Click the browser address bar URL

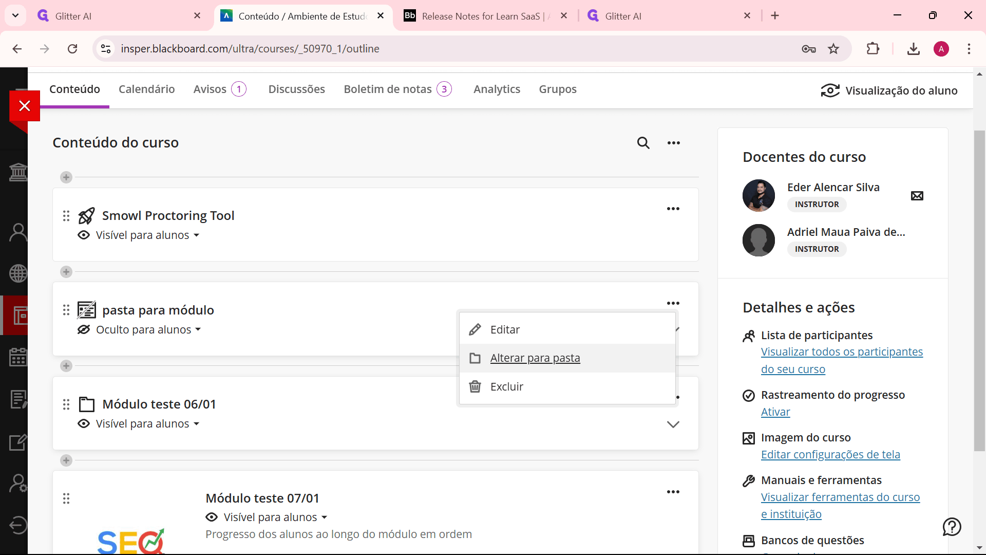[250, 49]
